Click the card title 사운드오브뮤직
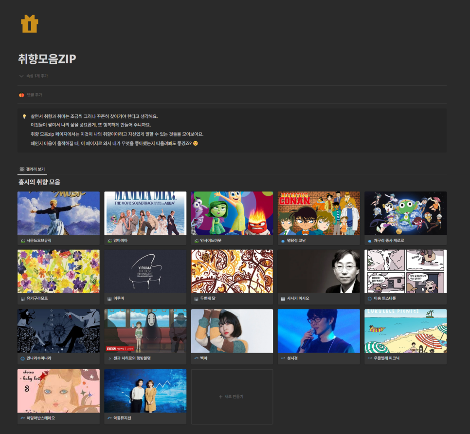Screen dimensions: 470x434 tap(39, 241)
